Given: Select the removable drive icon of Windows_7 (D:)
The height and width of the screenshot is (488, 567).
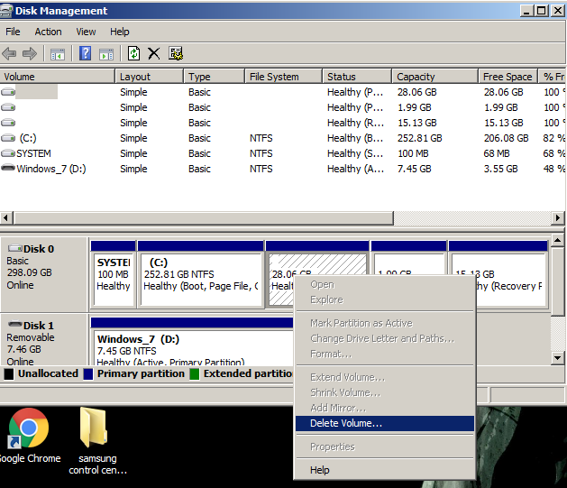Looking at the screenshot, I should pos(8,168).
